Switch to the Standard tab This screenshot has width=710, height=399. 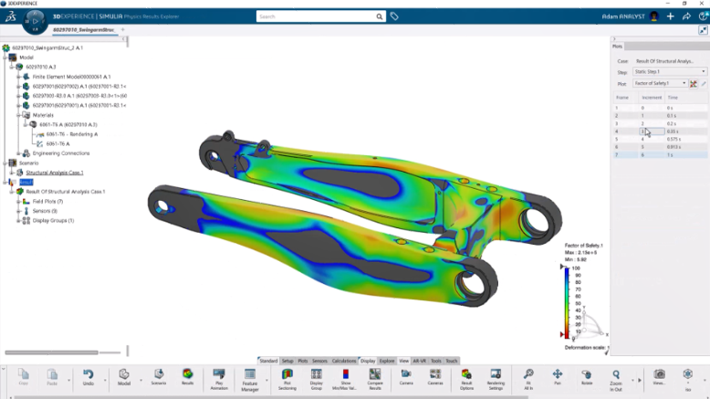(x=268, y=361)
